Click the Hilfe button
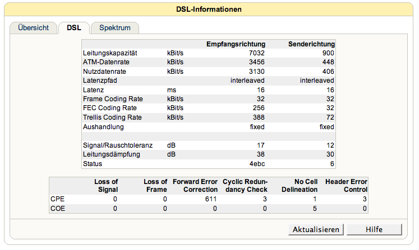The height and width of the screenshot is (250, 419). (374, 229)
